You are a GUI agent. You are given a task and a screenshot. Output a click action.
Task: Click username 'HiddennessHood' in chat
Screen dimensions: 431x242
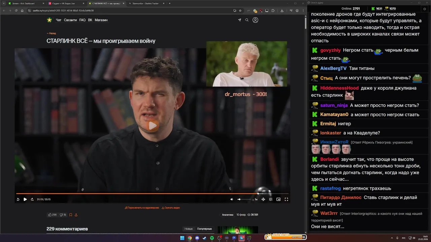(339, 88)
